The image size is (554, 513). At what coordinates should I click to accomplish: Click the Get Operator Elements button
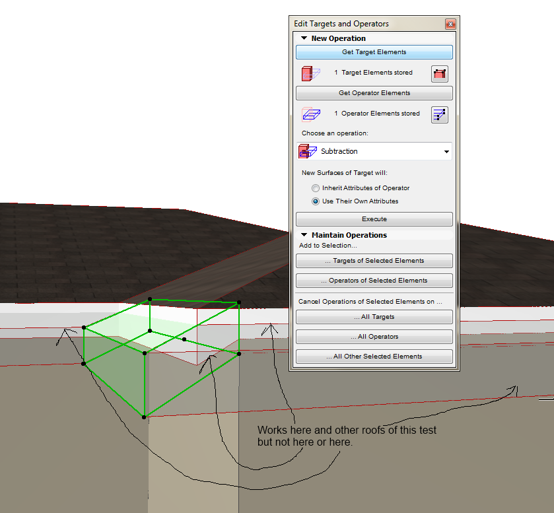coord(374,93)
